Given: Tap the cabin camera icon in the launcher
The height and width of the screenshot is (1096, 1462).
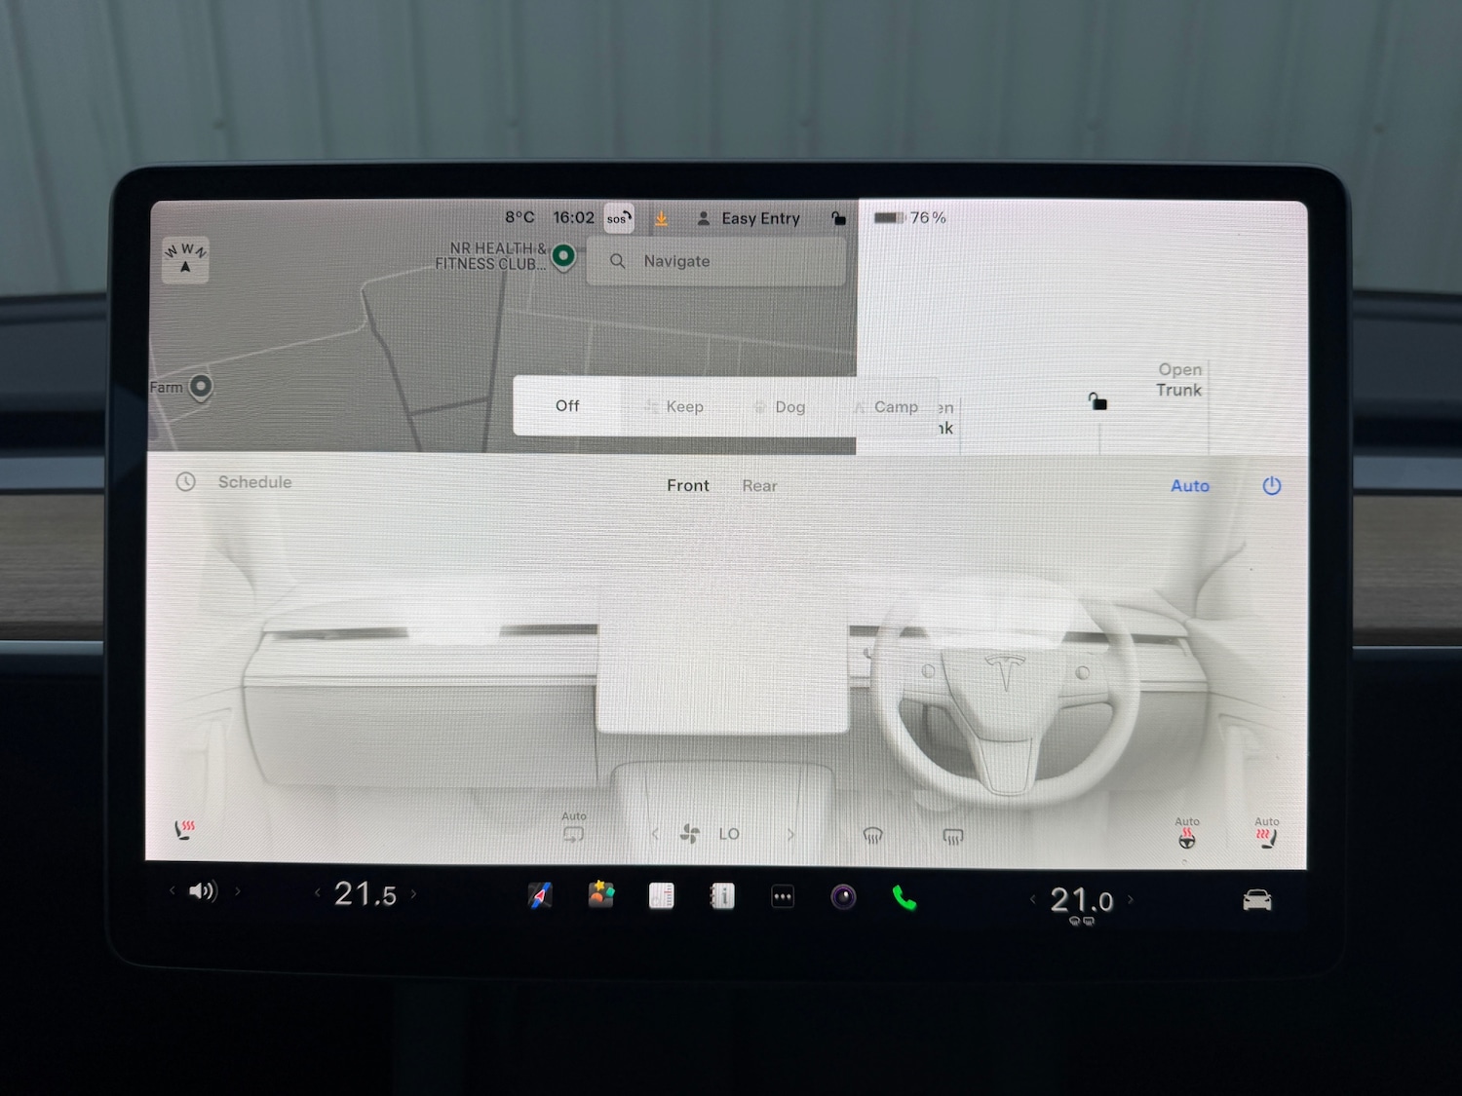Looking at the screenshot, I should (x=842, y=894).
